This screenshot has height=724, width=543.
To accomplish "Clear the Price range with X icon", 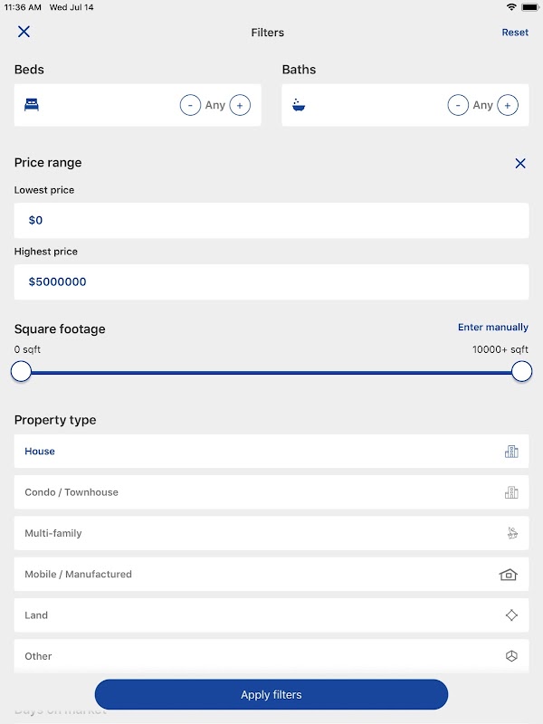I will [x=520, y=164].
